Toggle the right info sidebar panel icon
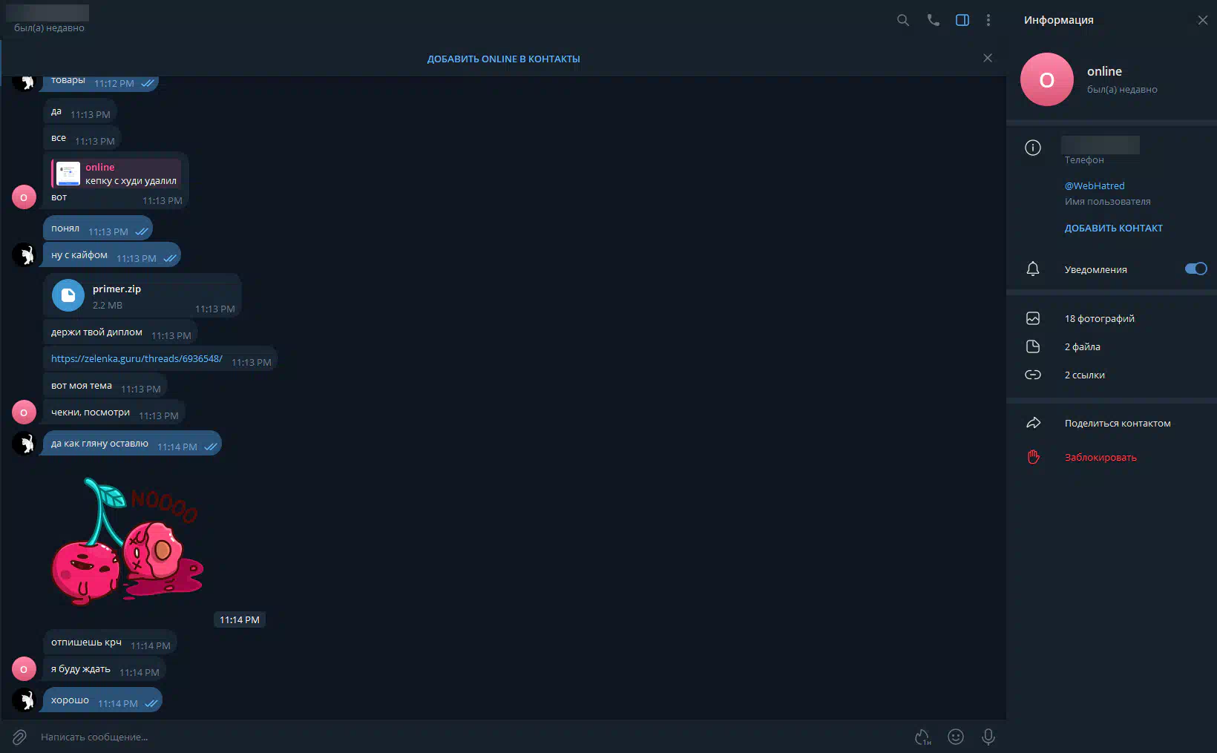 [x=962, y=20]
